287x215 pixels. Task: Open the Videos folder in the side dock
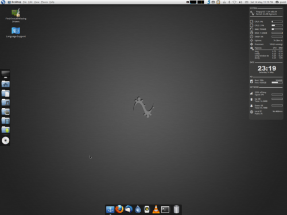coord(6,120)
